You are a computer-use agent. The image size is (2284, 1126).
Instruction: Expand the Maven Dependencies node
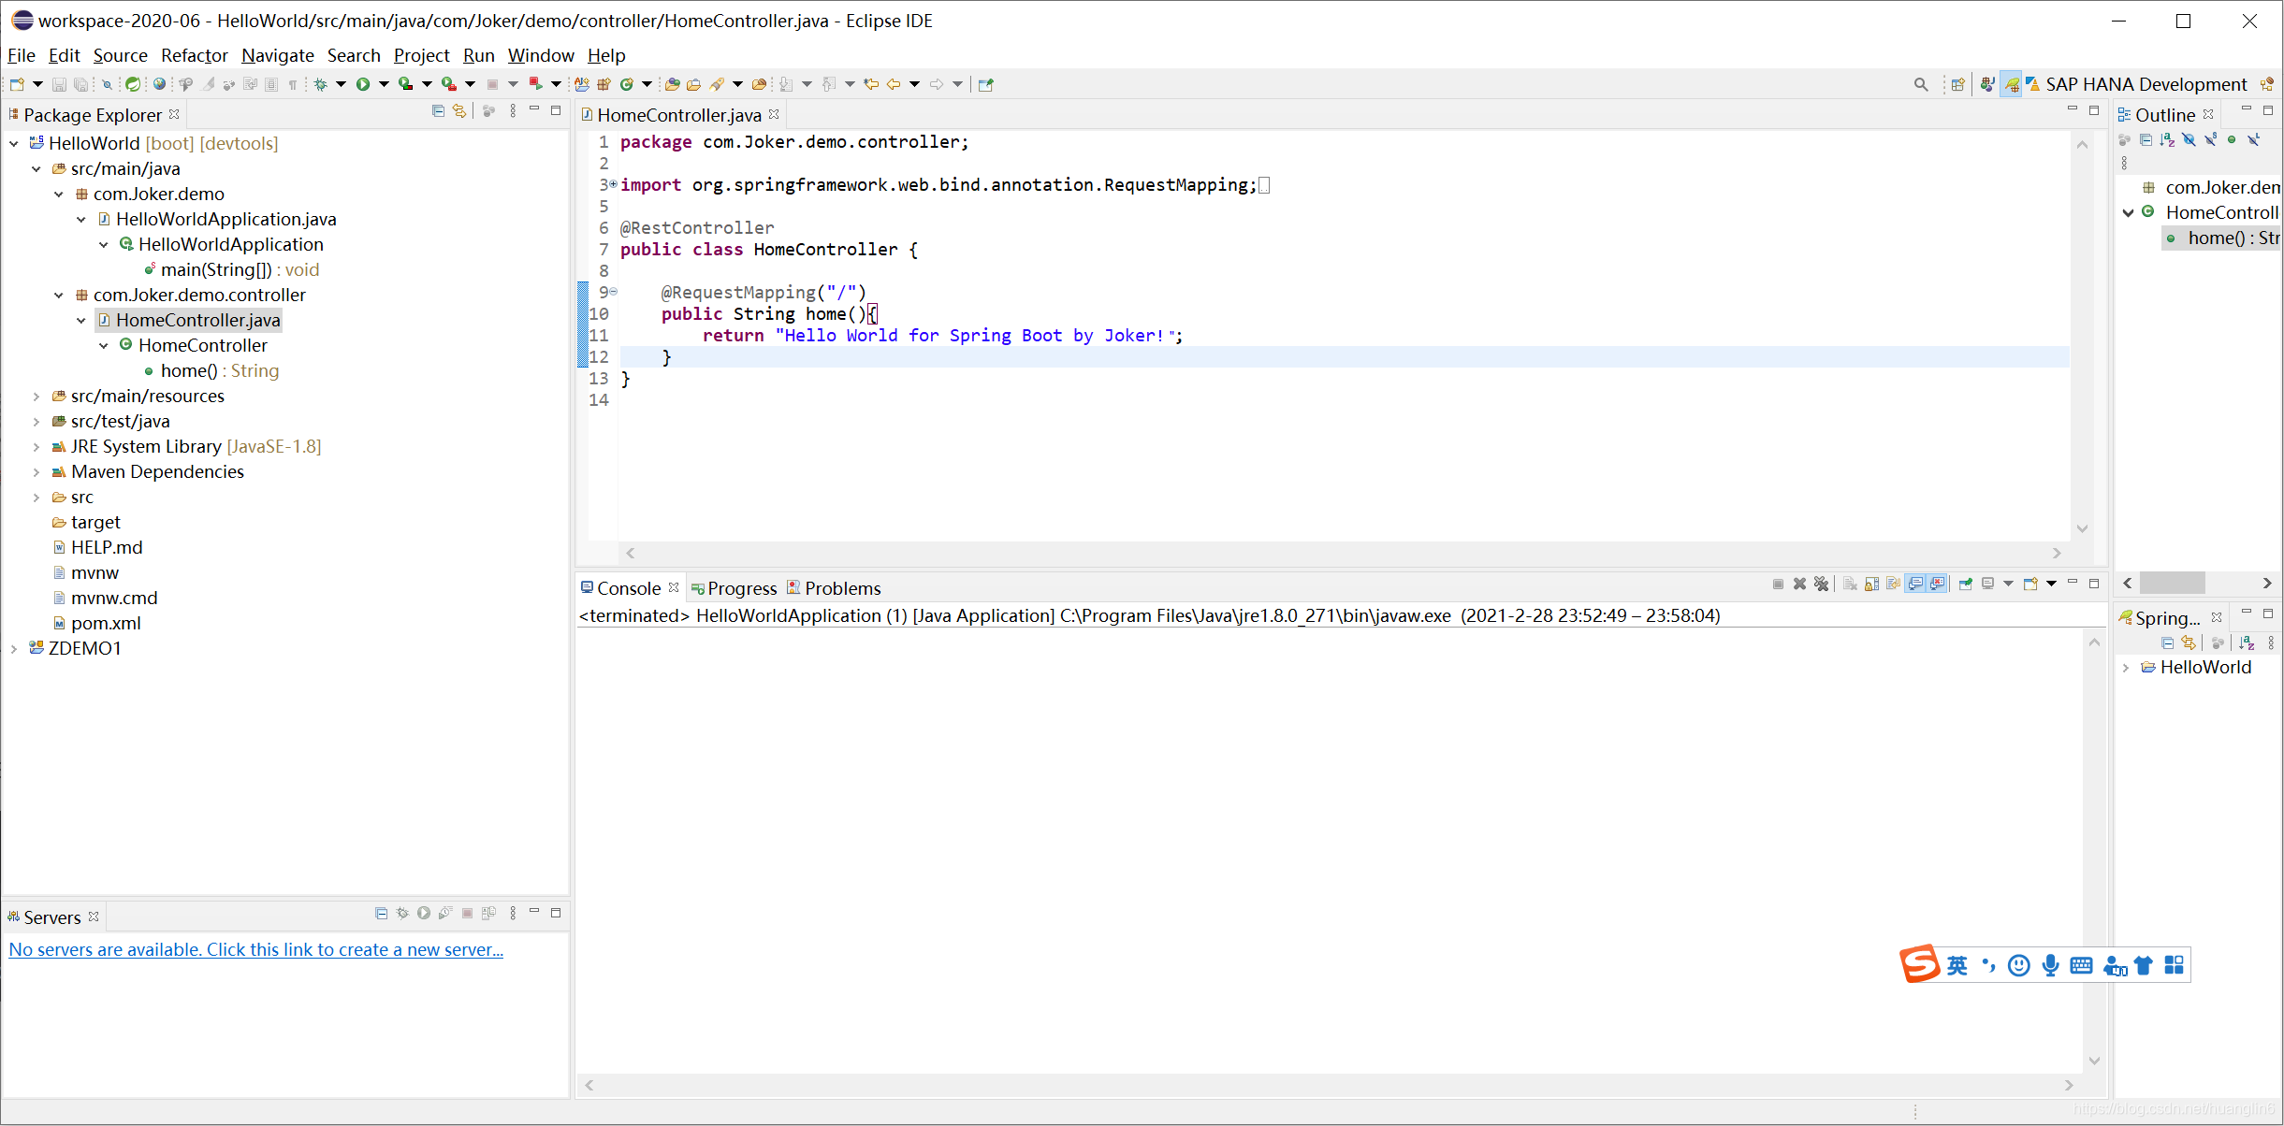(36, 472)
